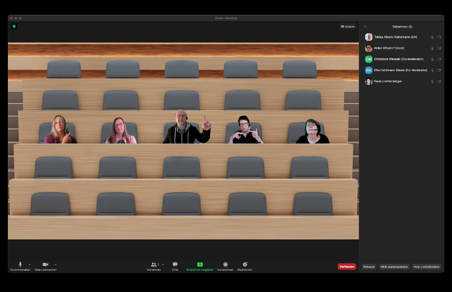Screen dimensions: 452x292
Task: Click the green encryption shield icon
Action: pos(14,27)
